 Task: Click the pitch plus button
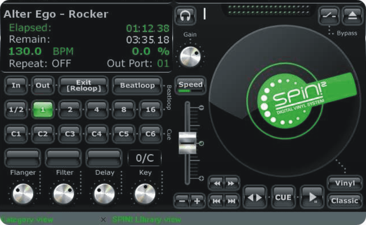tap(197, 201)
